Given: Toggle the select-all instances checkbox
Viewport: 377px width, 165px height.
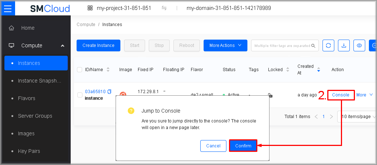Looking at the screenshot, I should pyautogui.click(x=80, y=70).
